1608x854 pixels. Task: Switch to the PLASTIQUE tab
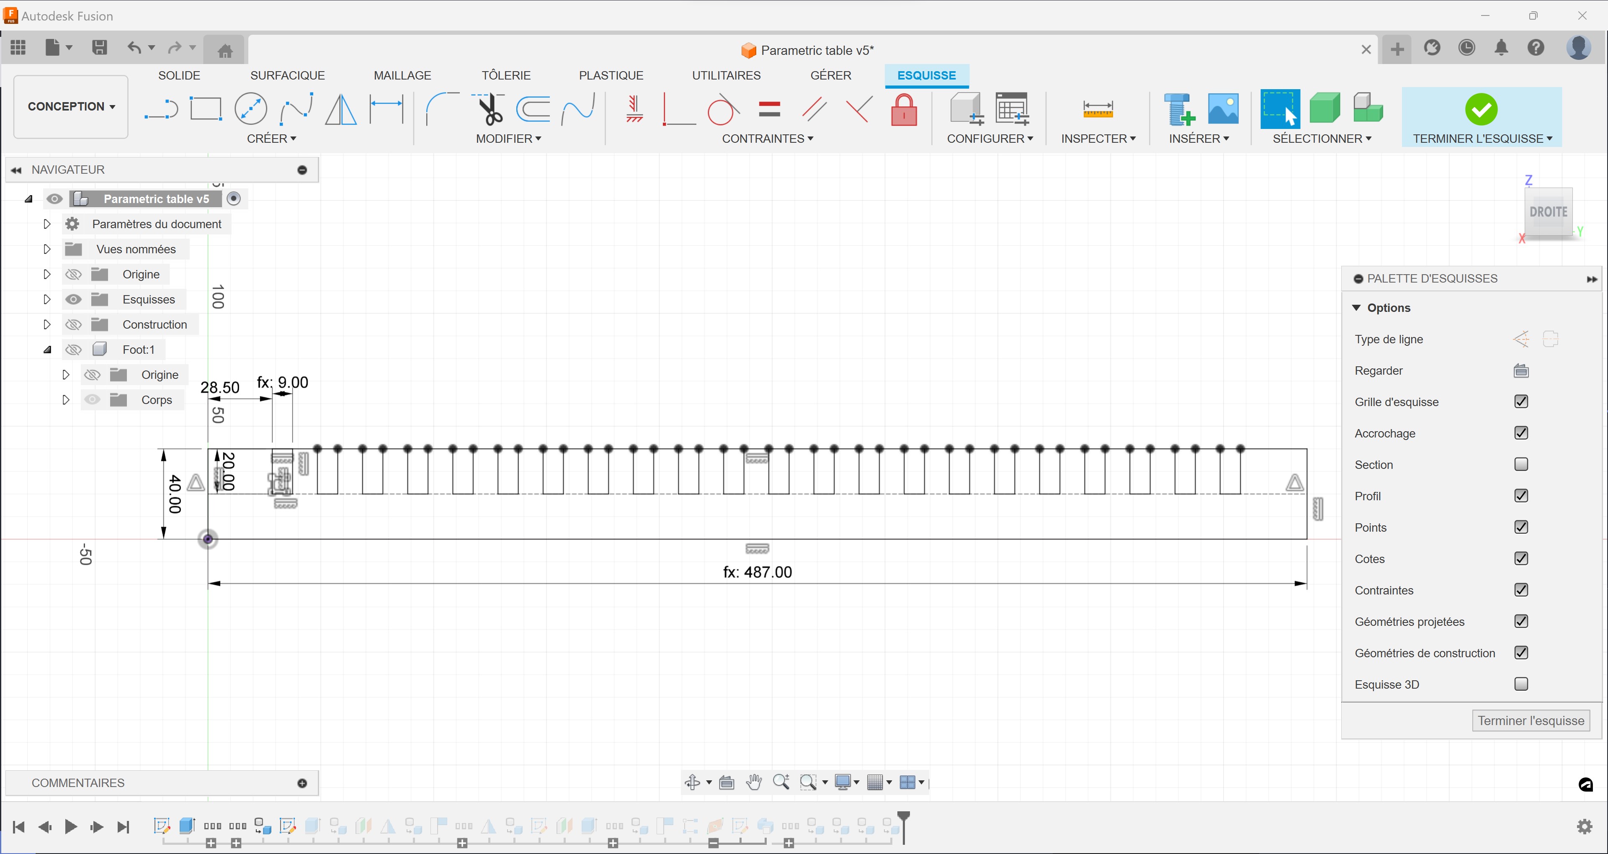tap(611, 75)
